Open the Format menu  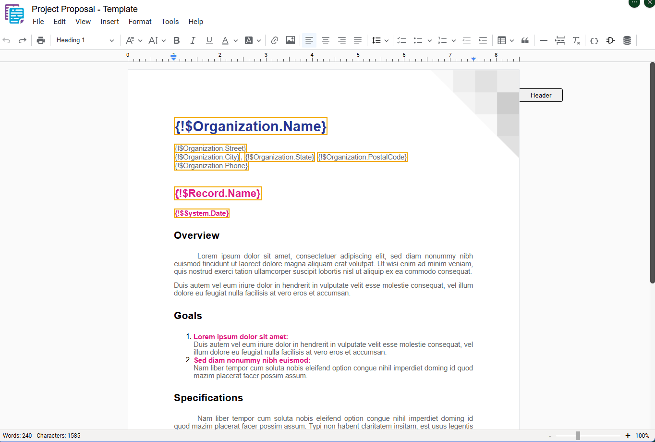[140, 22]
